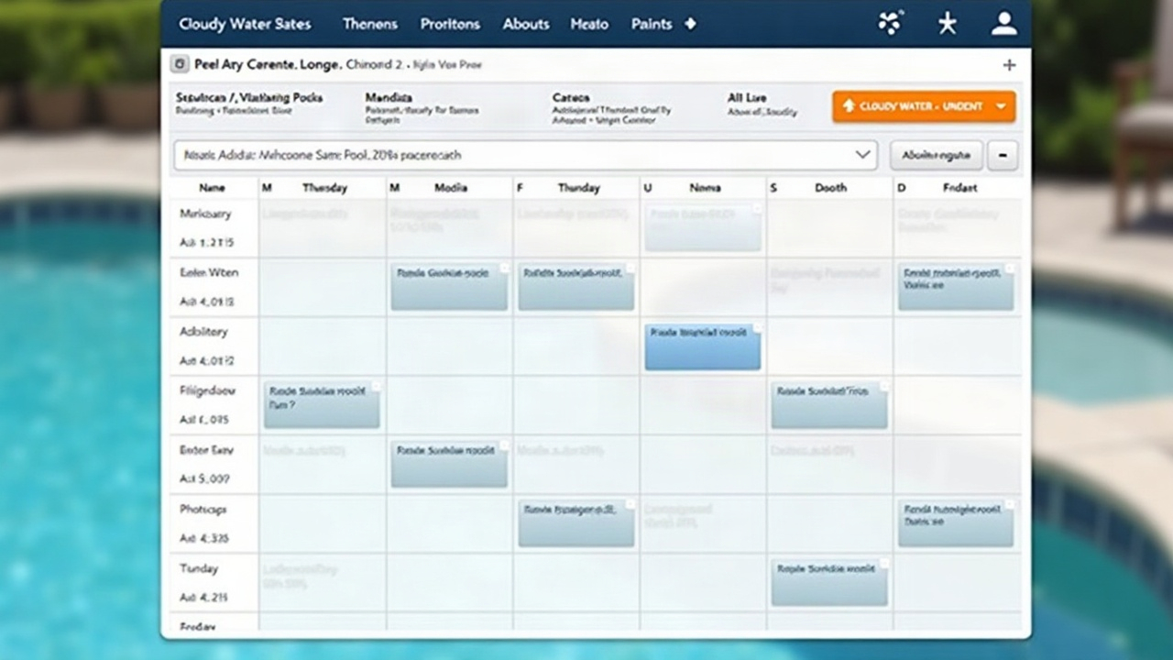Click the dotted cluster icon in header
This screenshot has height=660, width=1173.
click(x=890, y=23)
